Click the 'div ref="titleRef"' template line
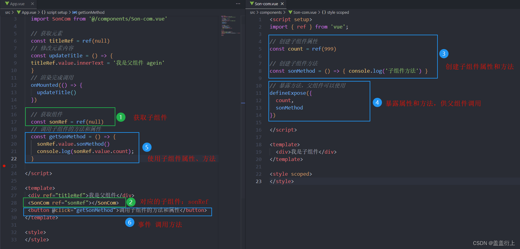 click(81, 195)
